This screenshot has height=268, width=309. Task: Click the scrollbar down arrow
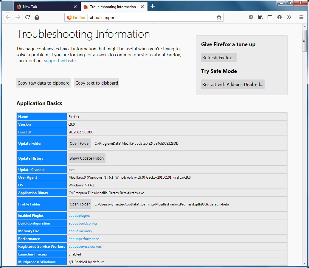point(304,263)
